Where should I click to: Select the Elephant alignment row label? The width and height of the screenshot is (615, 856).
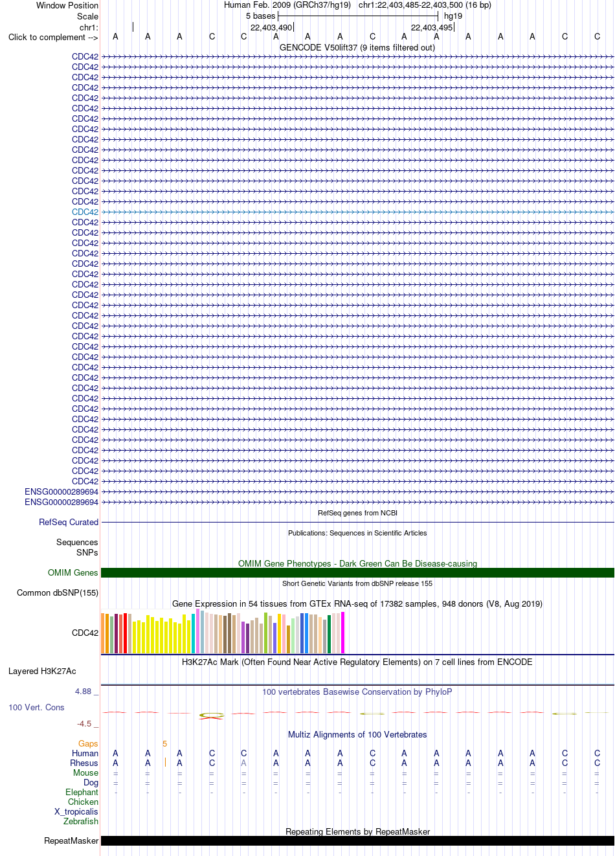point(82,793)
